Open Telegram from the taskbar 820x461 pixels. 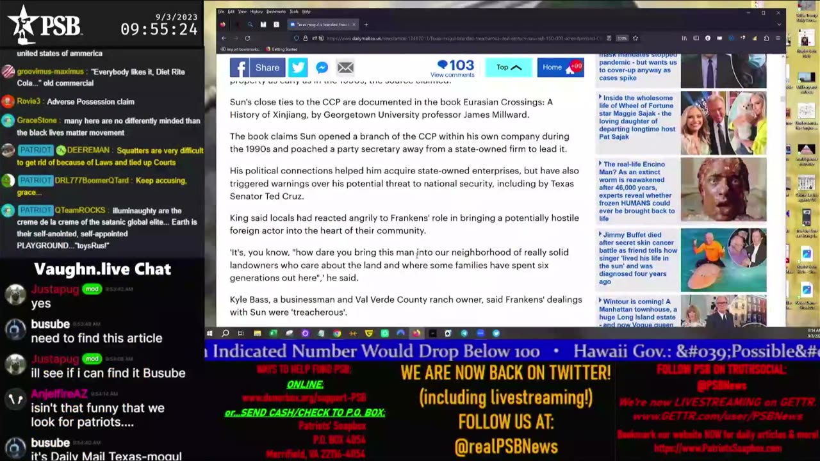click(464, 333)
